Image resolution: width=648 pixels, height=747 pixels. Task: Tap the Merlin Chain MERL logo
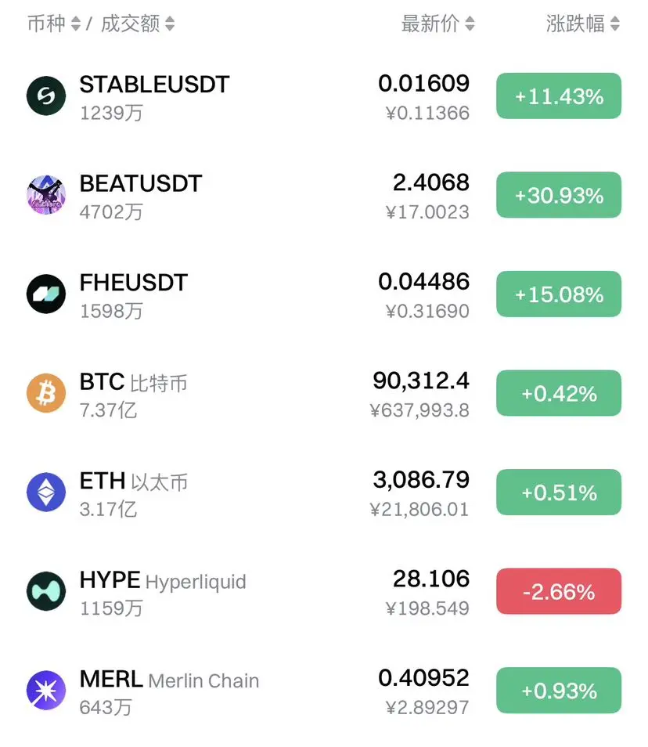coord(46,691)
